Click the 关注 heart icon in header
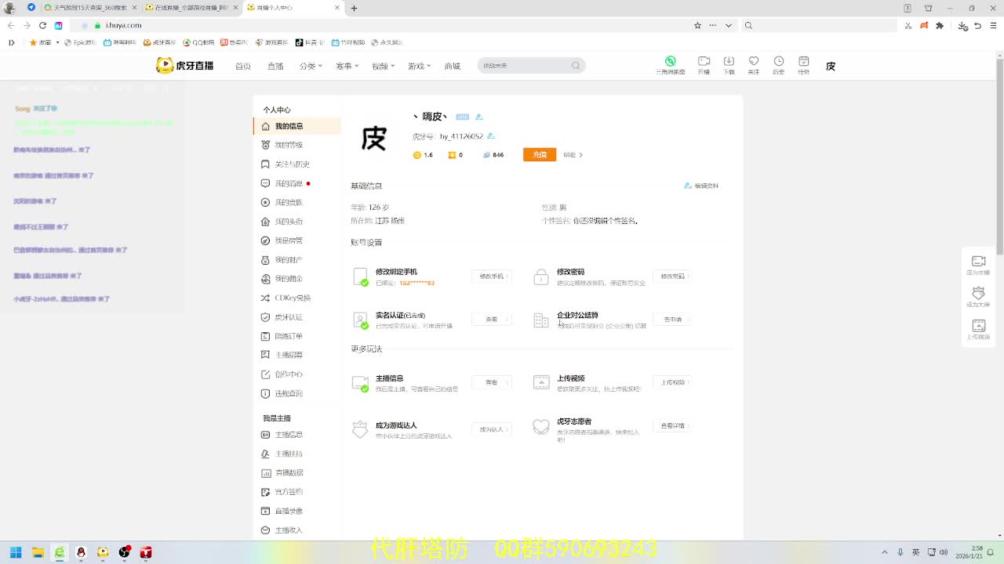The image size is (1004, 564). click(753, 62)
